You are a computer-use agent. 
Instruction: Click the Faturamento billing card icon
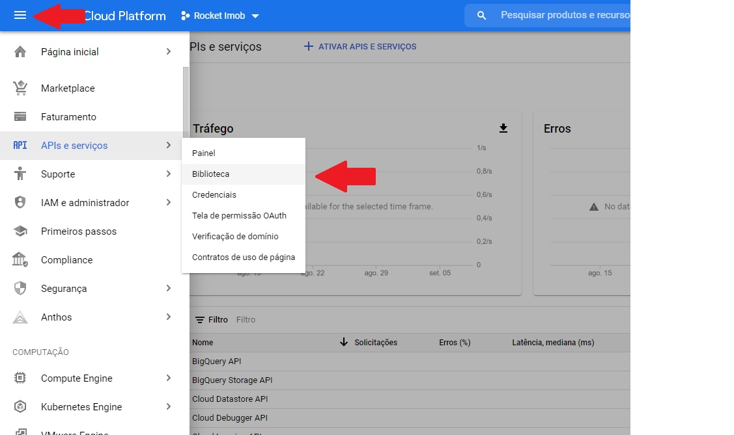pyautogui.click(x=20, y=117)
